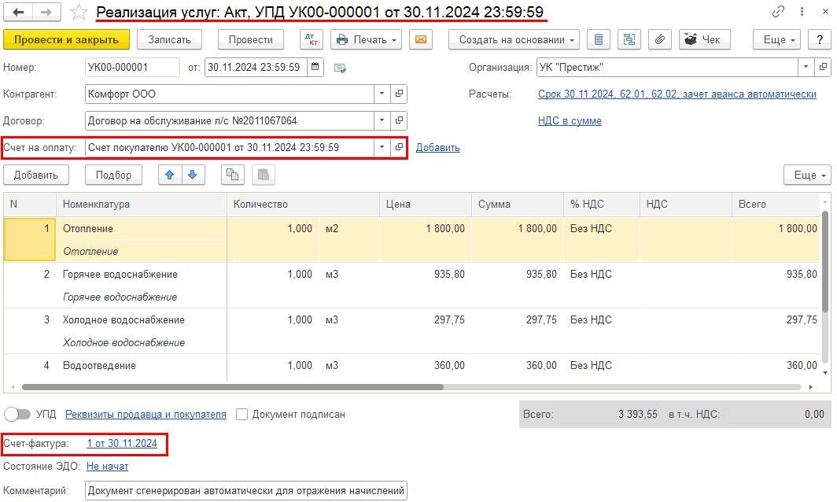
Task: Copy rows in the table toolbar
Action: click(233, 175)
